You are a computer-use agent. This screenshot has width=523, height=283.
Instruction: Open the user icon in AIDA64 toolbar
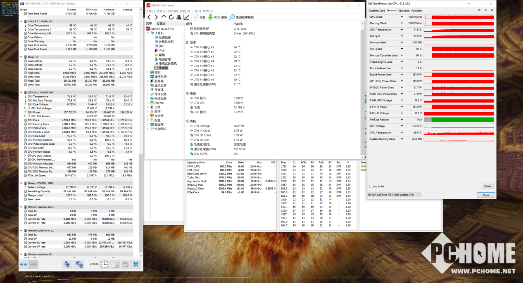tap(179, 17)
